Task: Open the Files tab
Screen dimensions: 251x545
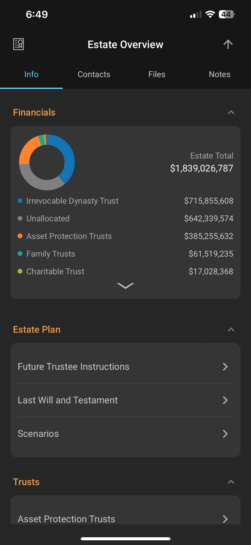Action: pos(157,74)
